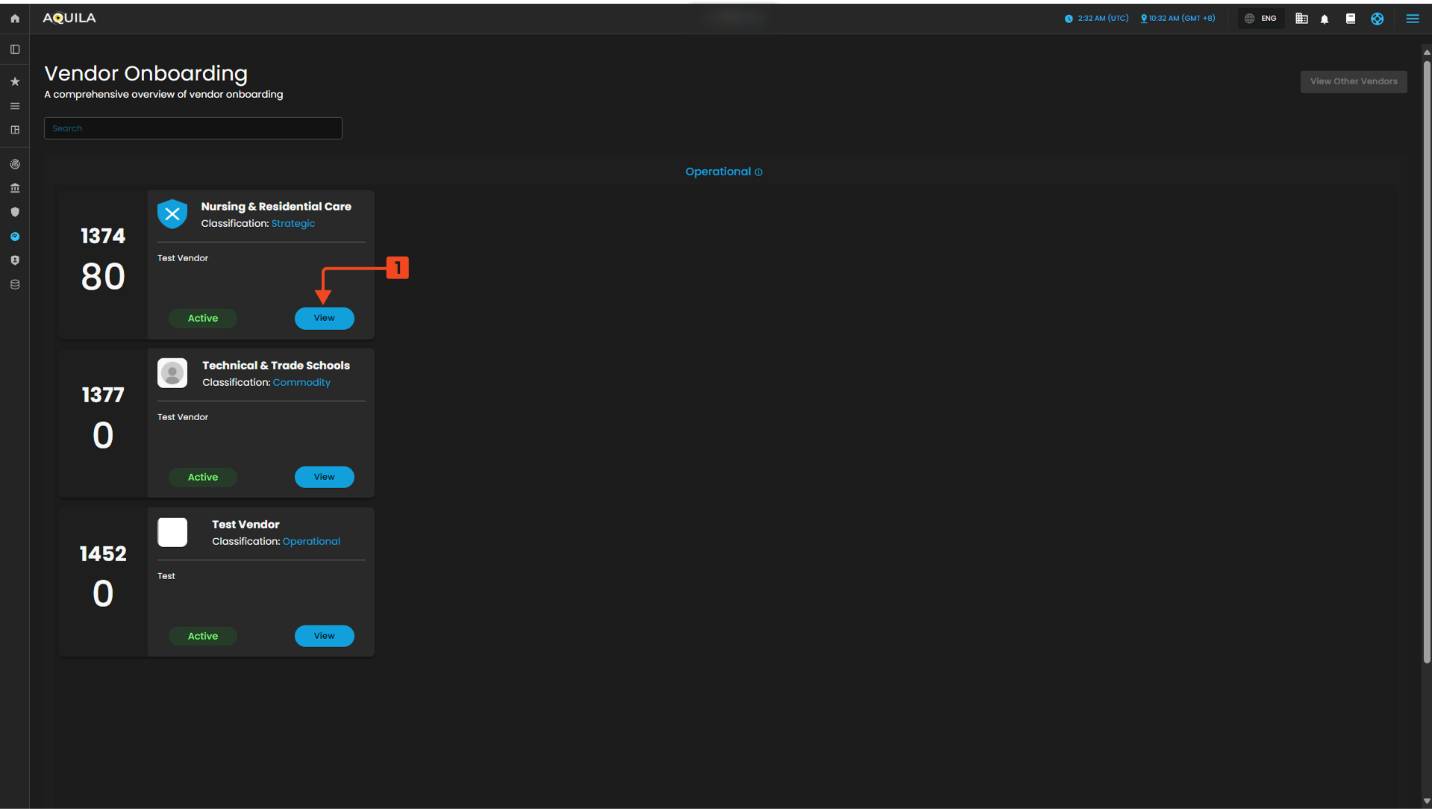This screenshot has height=809, width=1432.
Task: Open favorites via the star icon
Action: pos(15,81)
